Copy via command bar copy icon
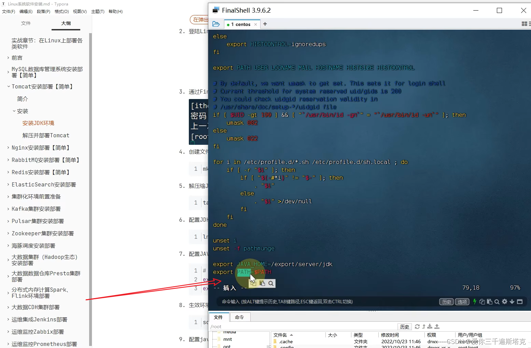Image resolution: width=531 pixels, height=348 pixels. point(482,302)
